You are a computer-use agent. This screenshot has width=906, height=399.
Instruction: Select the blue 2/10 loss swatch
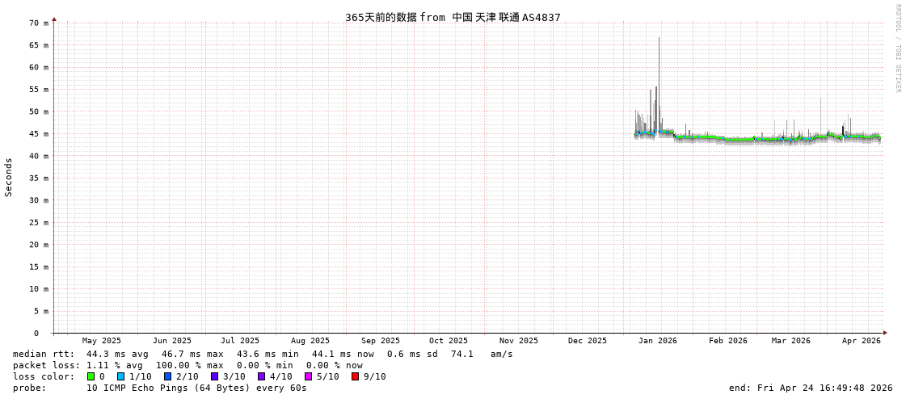click(x=167, y=376)
